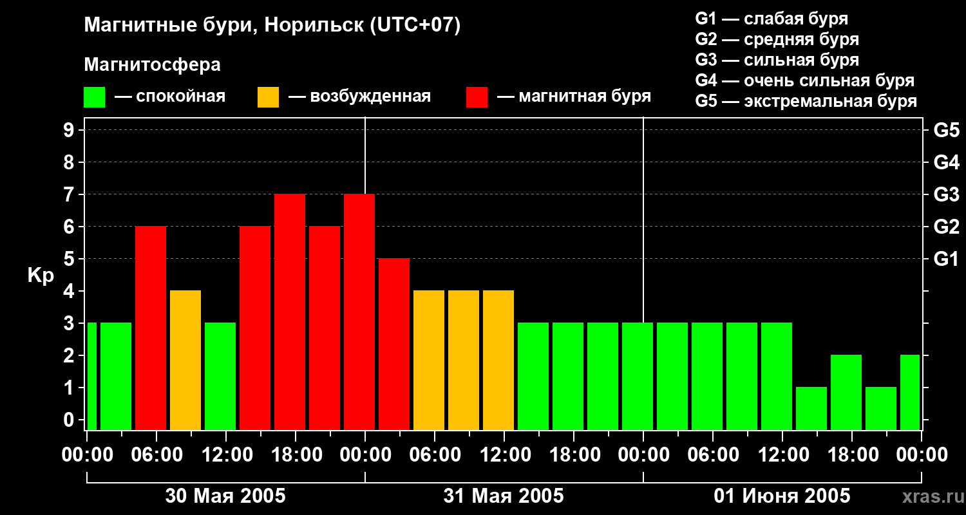
Task: Click the red Kp 5 bar on 31 May
Action: (394, 344)
